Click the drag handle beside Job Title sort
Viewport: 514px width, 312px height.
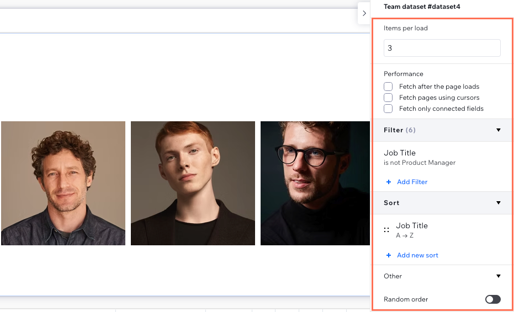tap(386, 230)
